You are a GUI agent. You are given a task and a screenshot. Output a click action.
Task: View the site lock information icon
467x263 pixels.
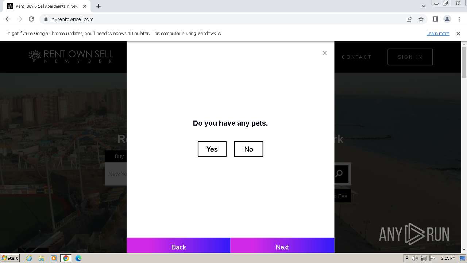point(46,19)
